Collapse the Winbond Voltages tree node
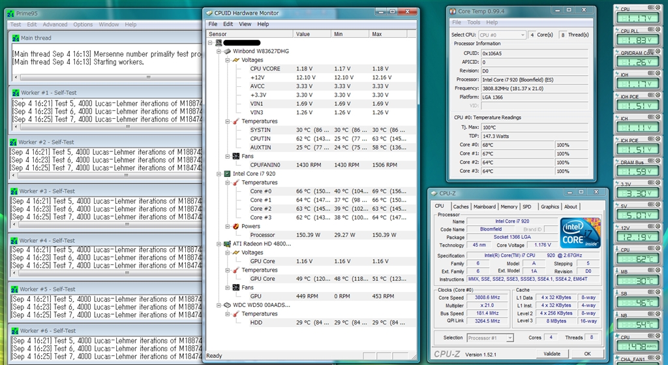Screen dimensions: 668x365 tap(228, 59)
